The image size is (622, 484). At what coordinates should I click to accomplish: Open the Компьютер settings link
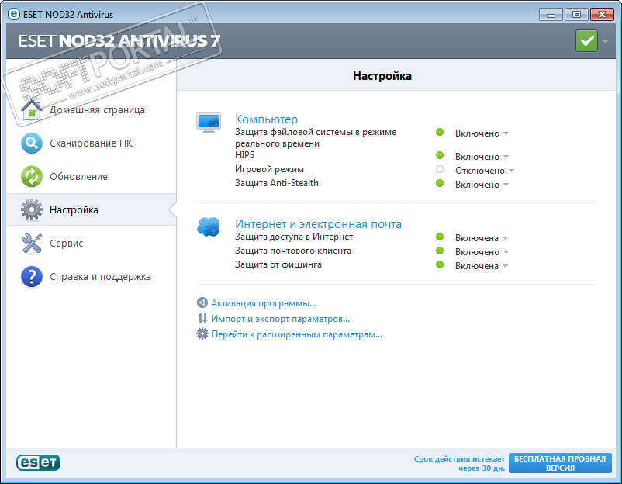[266, 119]
